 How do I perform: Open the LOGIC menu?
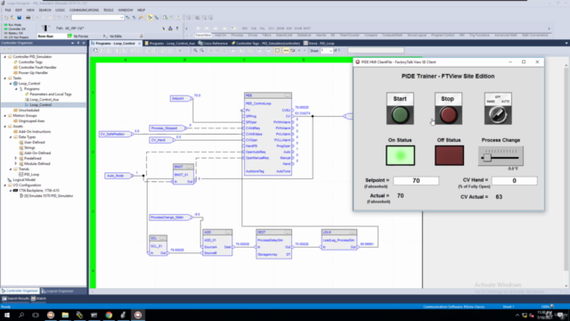(x=60, y=10)
